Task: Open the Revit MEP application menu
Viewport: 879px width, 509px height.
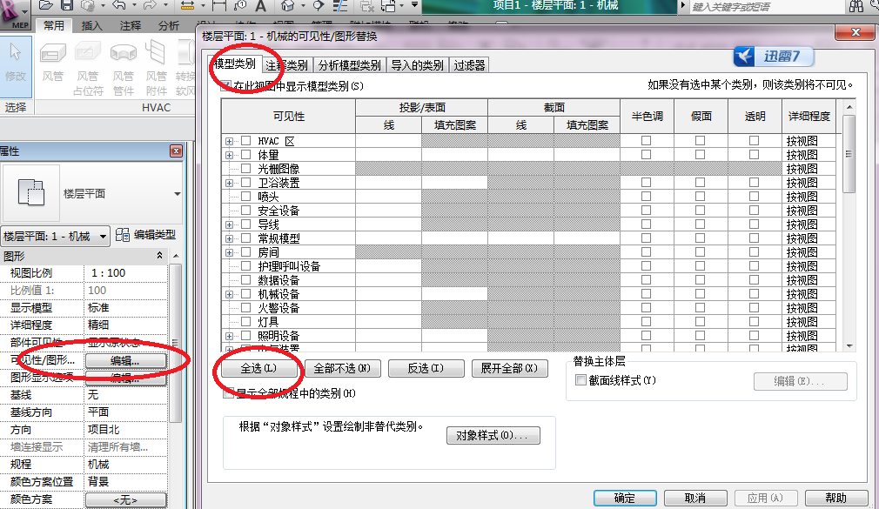Action: tap(15, 15)
